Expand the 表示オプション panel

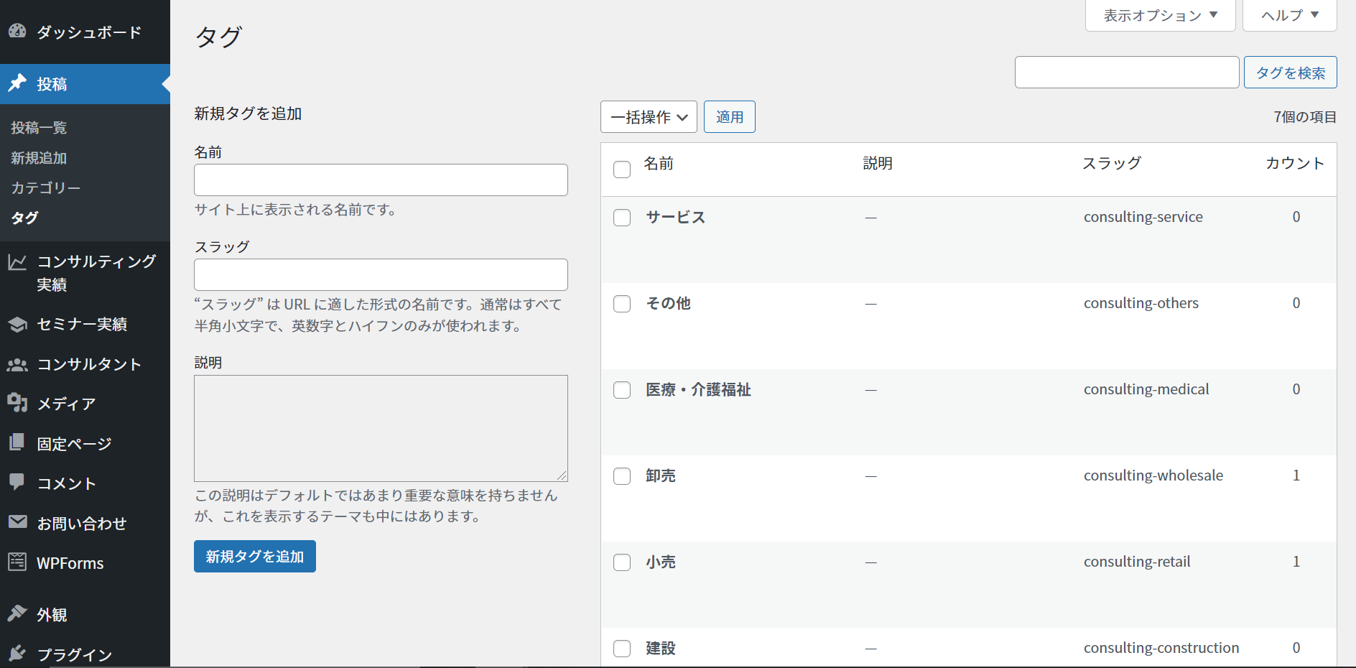[1160, 15]
